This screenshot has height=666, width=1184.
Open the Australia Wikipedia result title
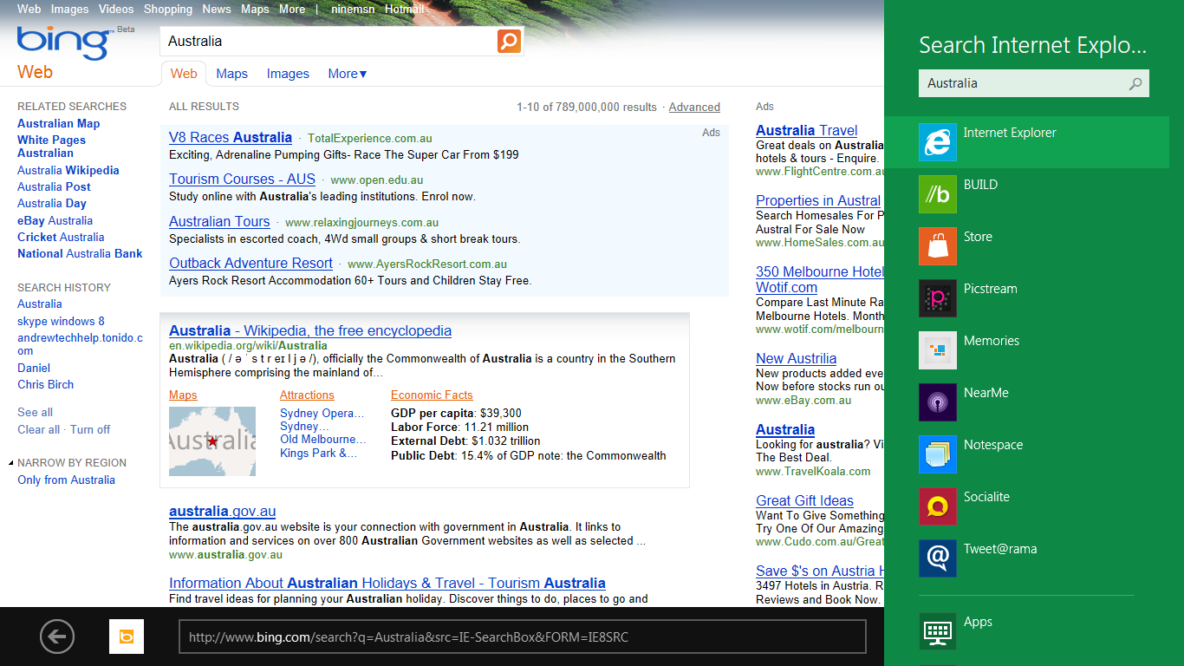310,330
